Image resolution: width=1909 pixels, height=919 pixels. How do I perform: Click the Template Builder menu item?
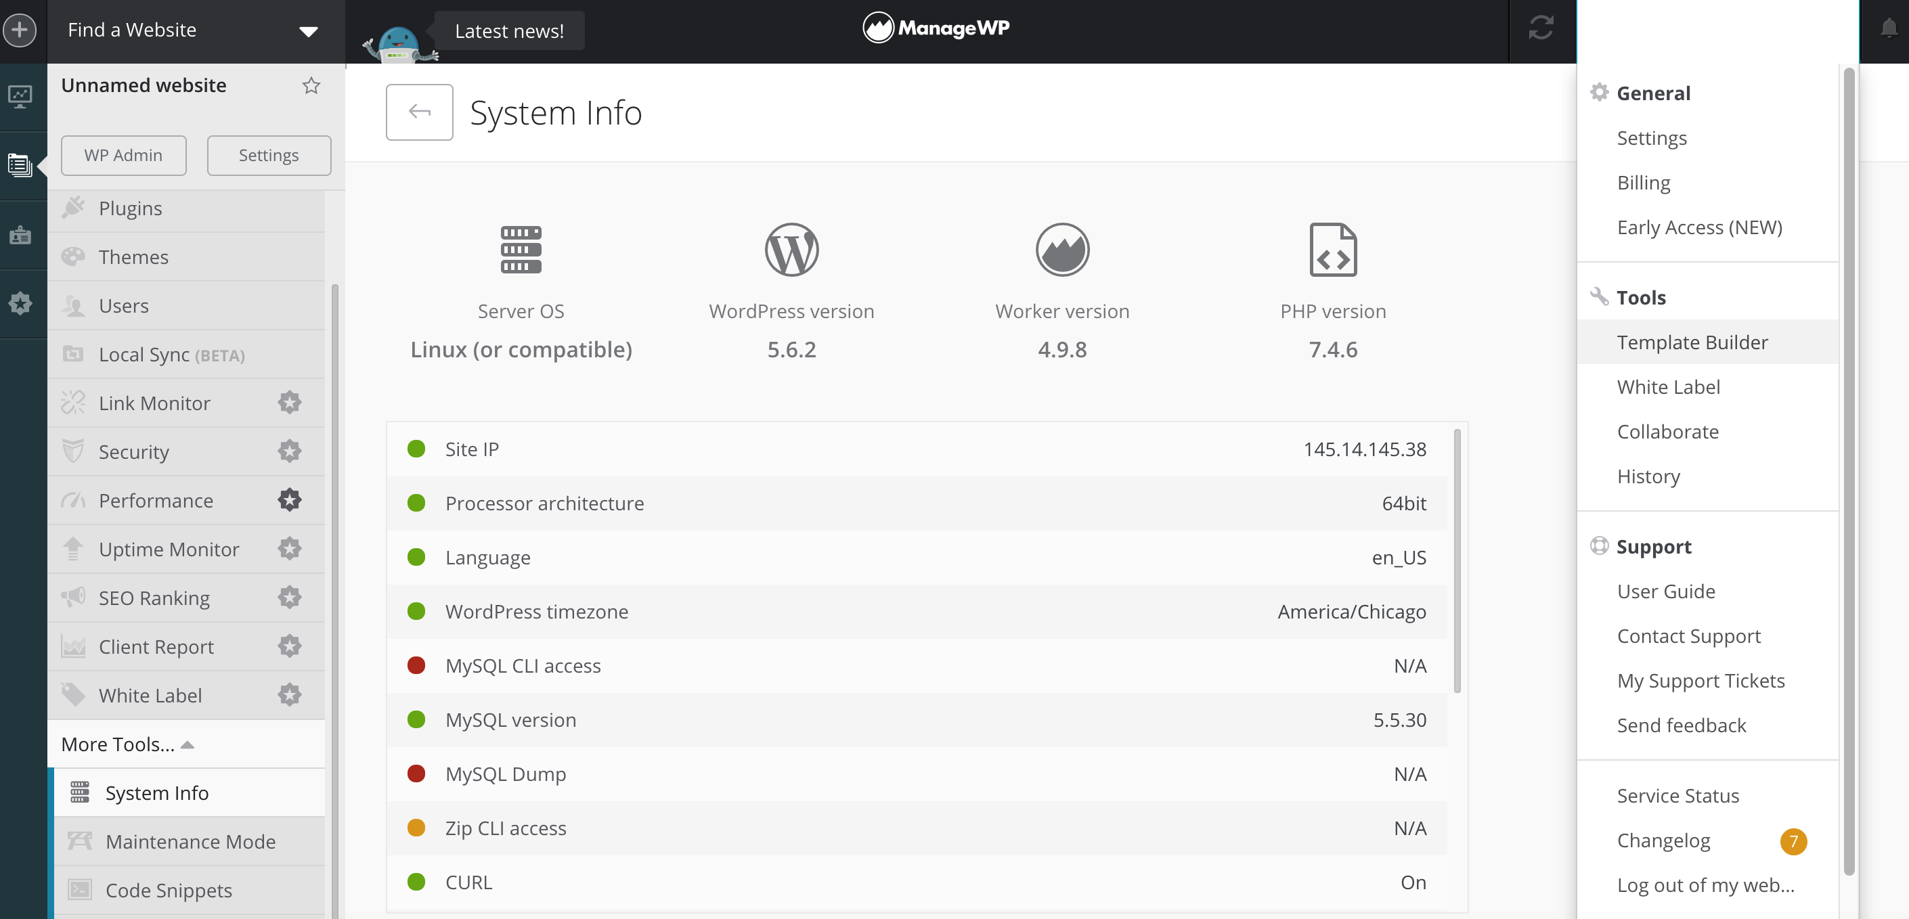point(1694,342)
